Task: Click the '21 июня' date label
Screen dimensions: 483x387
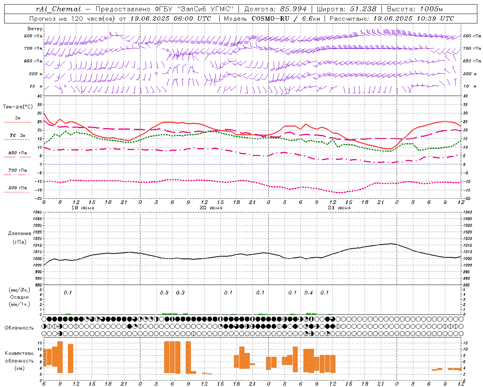Action: point(339,208)
